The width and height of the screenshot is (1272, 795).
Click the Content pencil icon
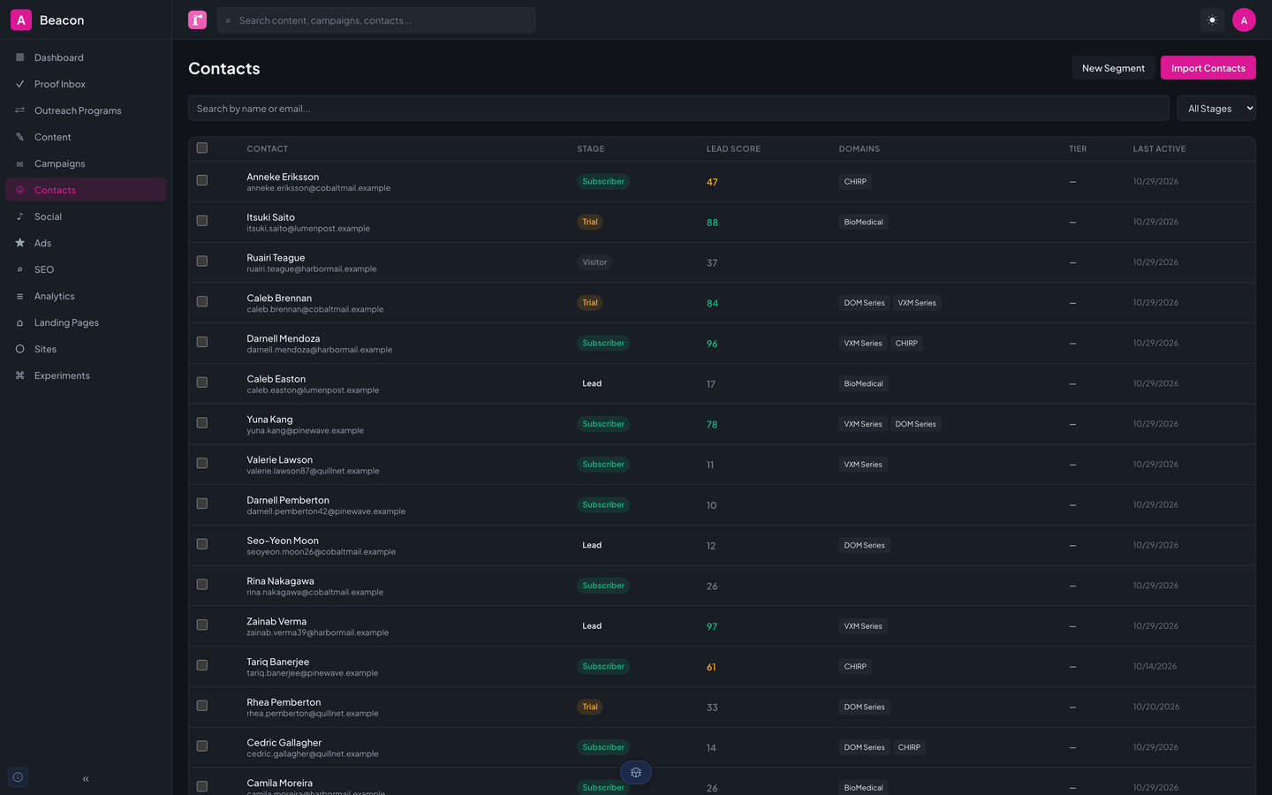click(x=19, y=137)
